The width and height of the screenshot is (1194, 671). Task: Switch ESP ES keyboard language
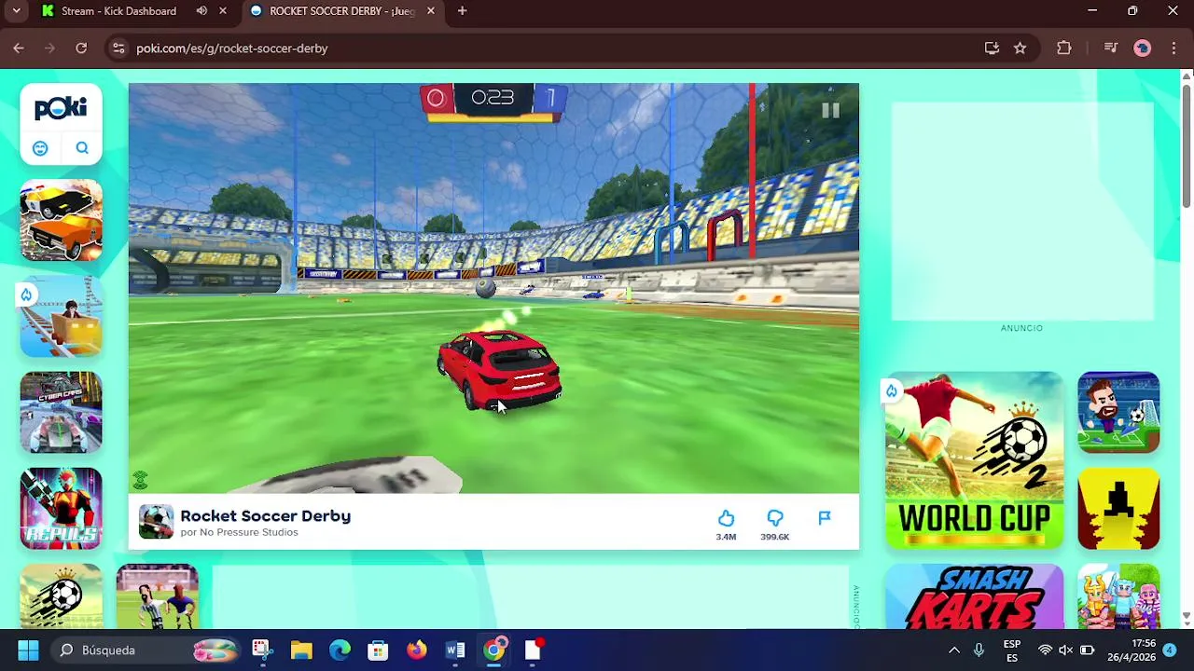[x=1012, y=650]
